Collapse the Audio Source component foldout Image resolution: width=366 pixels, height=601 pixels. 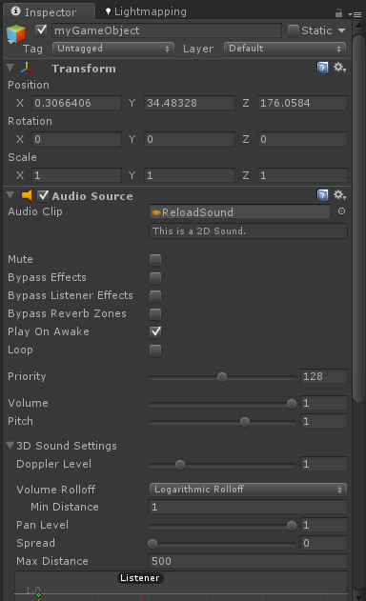(x=10, y=195)
